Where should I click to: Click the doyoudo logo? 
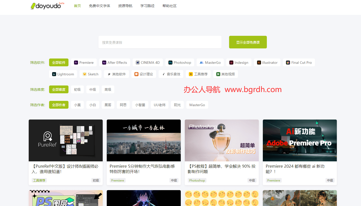(47, 6)
